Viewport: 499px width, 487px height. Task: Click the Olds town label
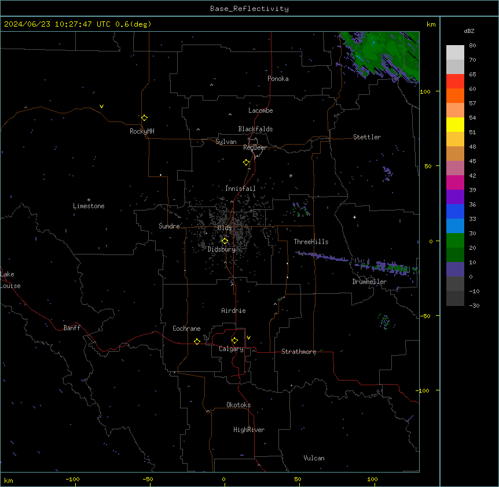click(225, 228)
